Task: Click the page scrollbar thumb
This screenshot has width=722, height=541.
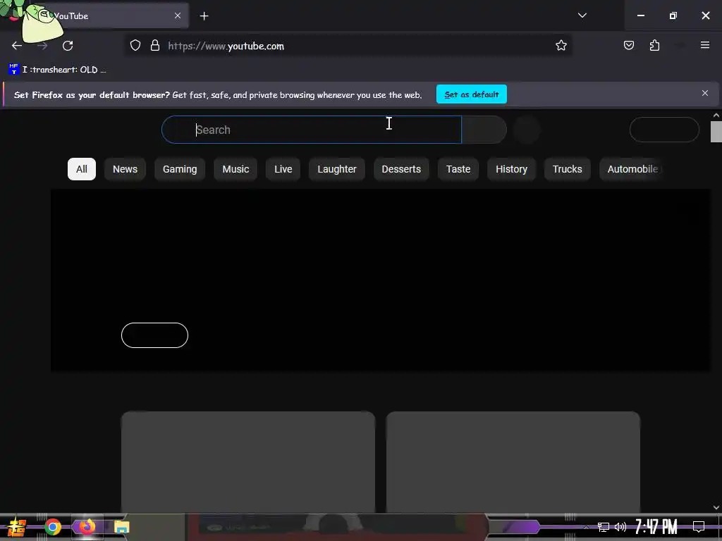Action: (716, 132)
